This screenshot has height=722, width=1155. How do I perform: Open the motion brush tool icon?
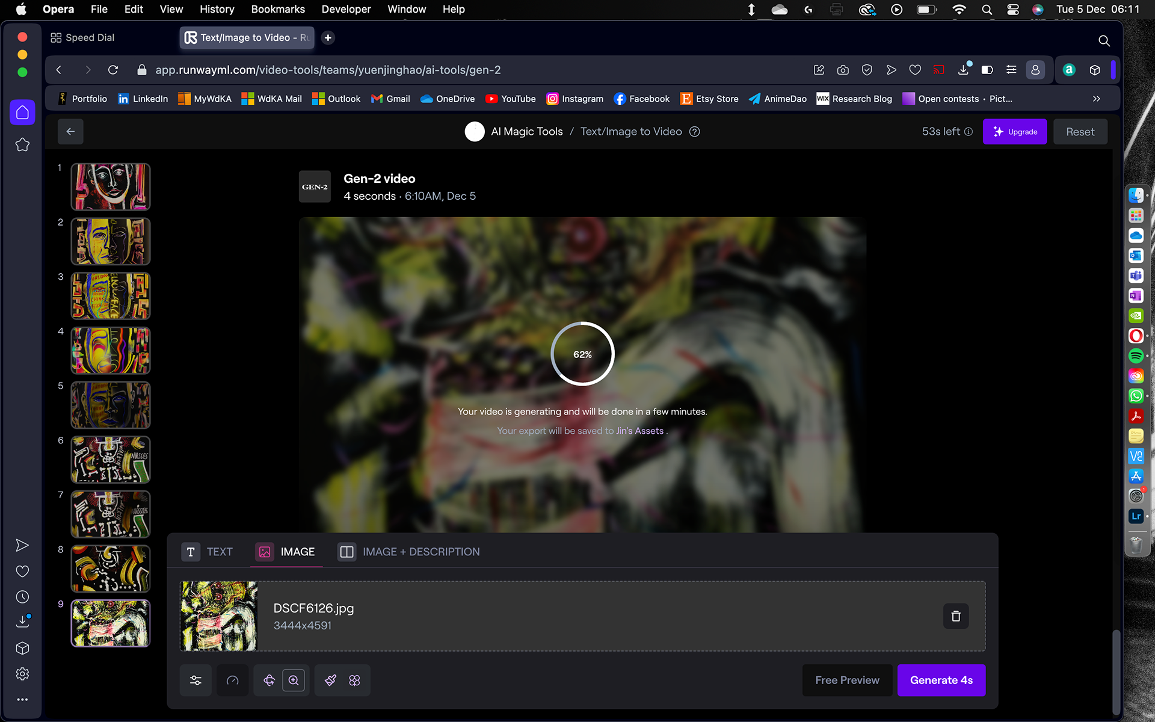point(330,680)
